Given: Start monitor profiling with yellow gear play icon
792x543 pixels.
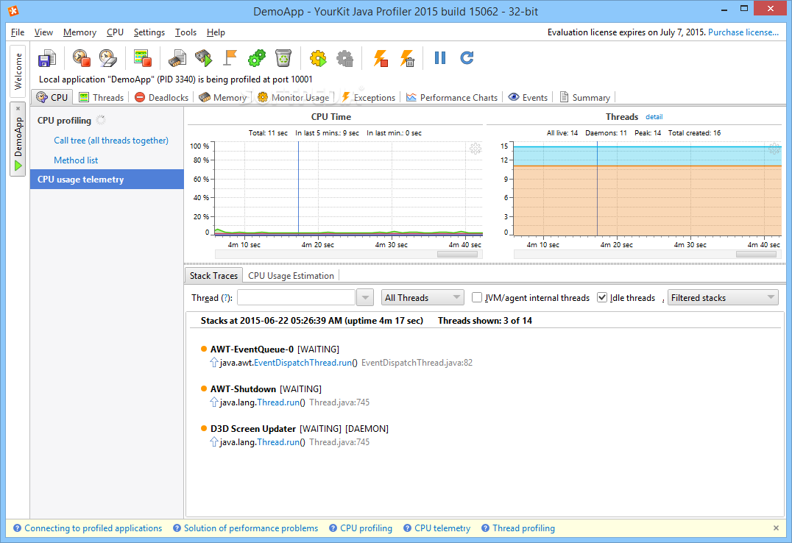Looking at the screenshot, I should coord(318,58).
